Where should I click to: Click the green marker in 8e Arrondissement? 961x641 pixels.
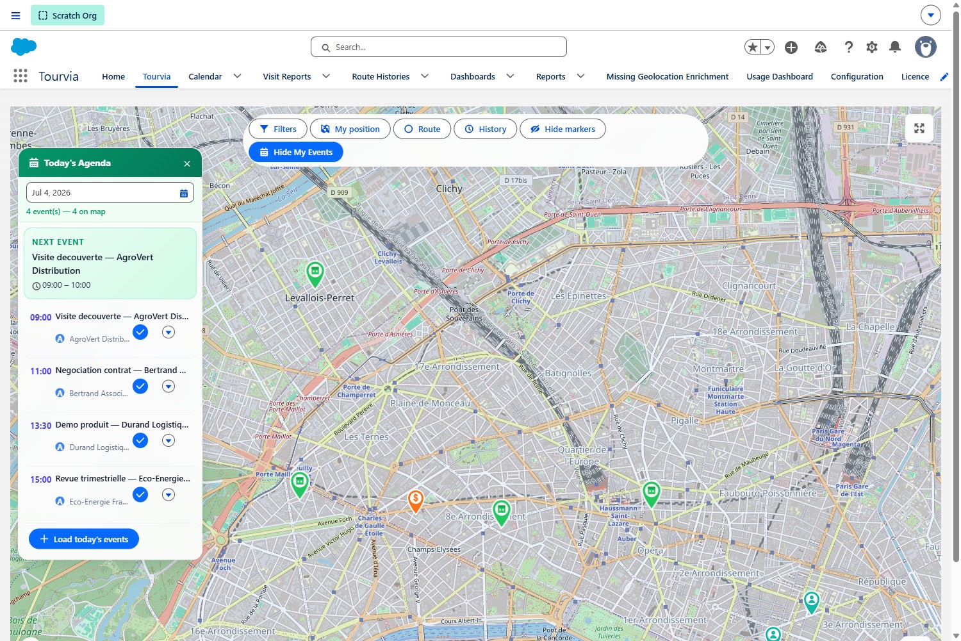[502, 513]
